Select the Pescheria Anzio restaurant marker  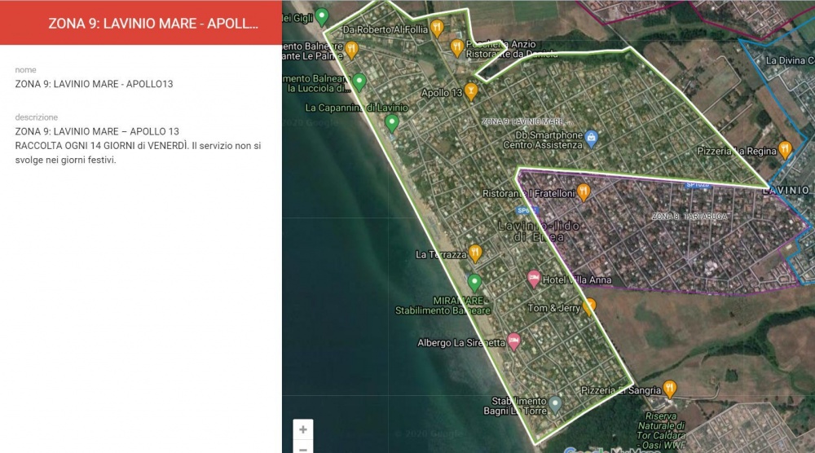[x=457, y=47]
